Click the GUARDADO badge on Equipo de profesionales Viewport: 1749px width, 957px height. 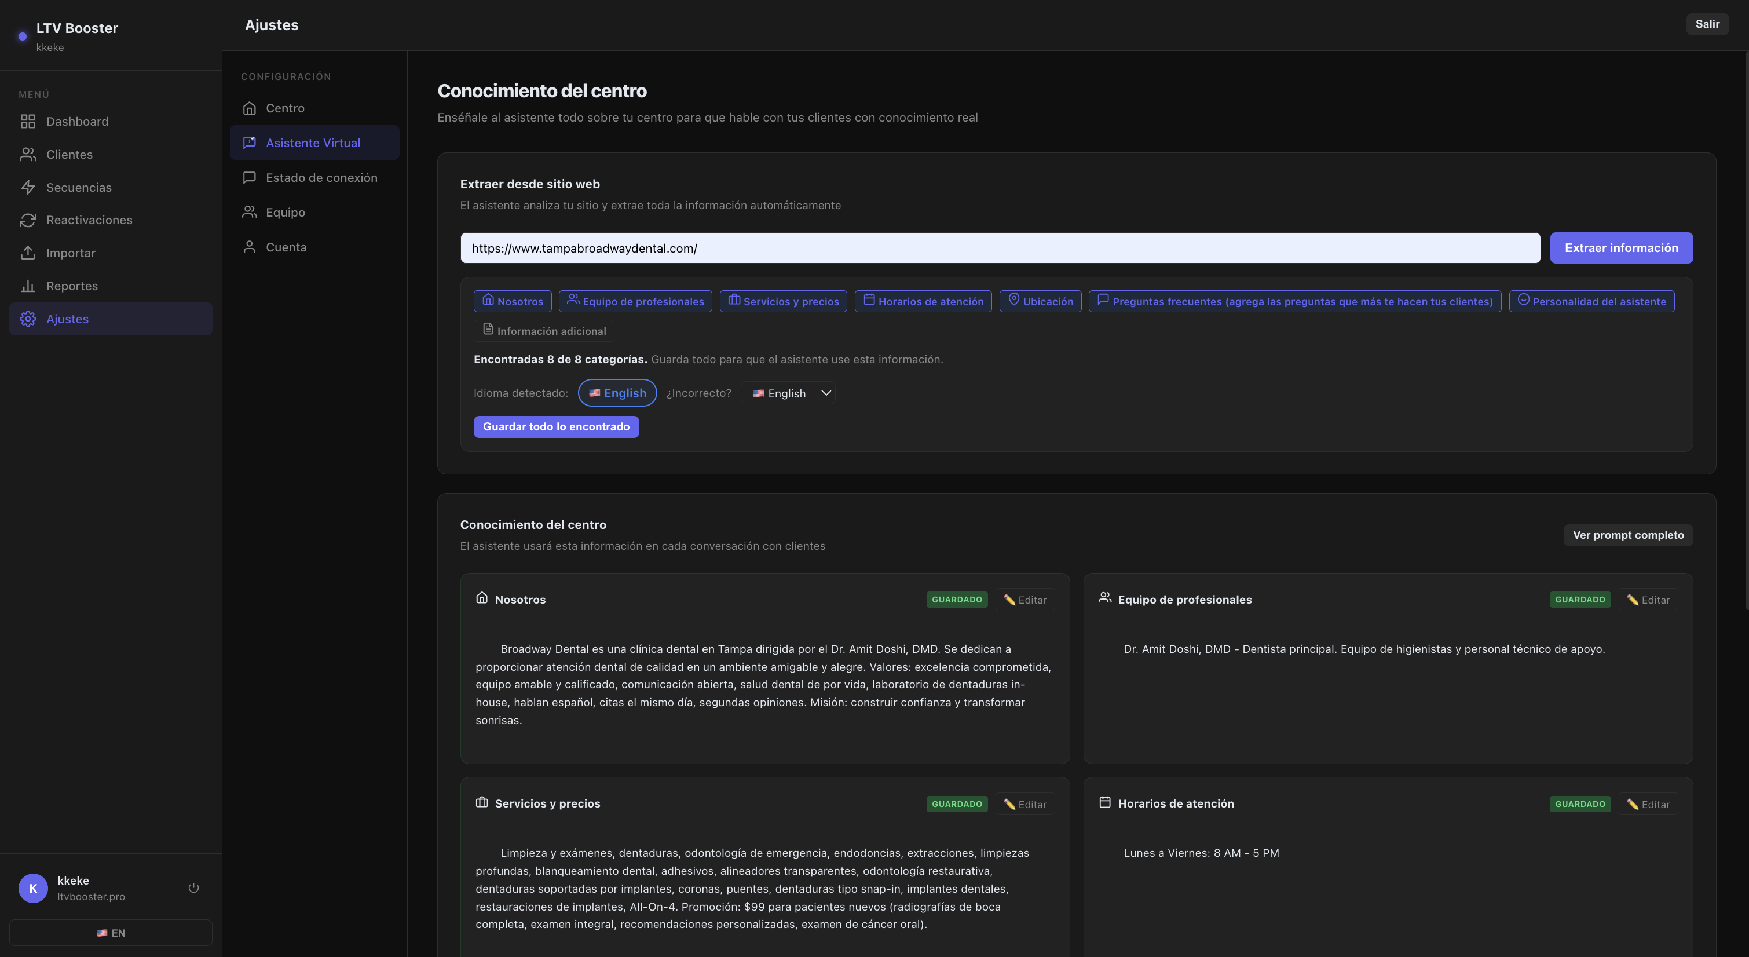[x=1580, y=600]
